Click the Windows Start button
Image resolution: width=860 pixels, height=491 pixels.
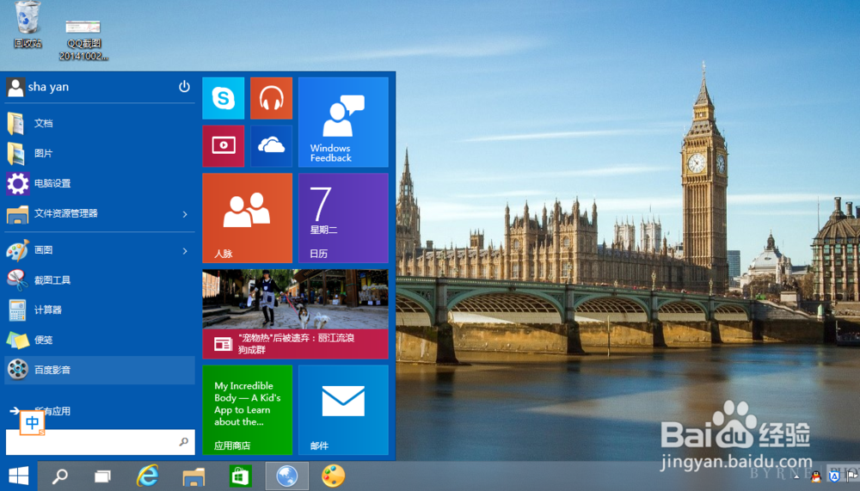tap(19, 476)
